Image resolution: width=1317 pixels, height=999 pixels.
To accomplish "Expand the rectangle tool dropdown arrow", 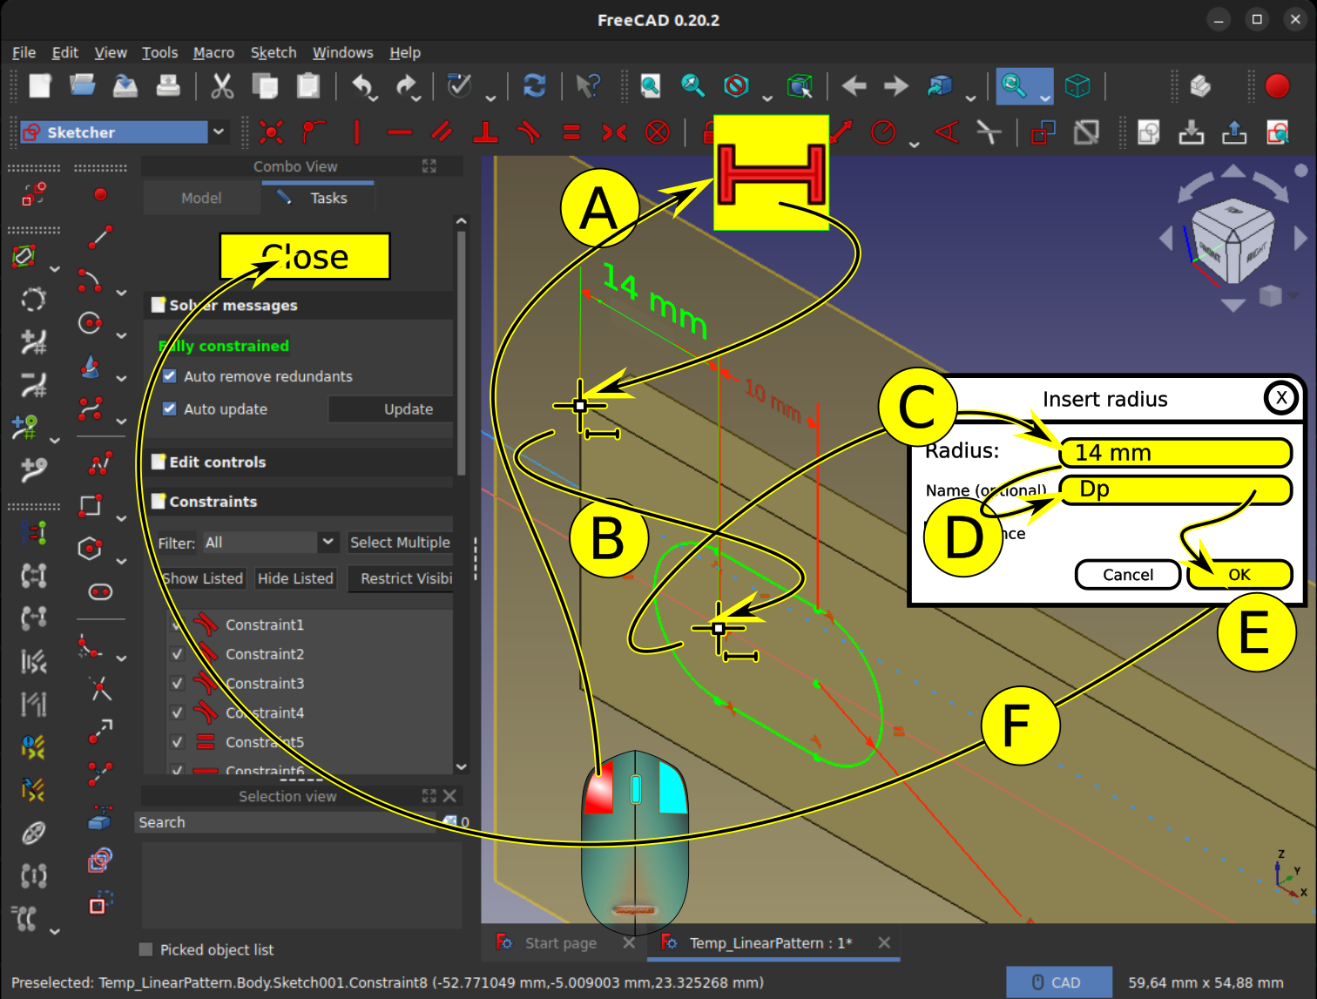I will point(121,518).
